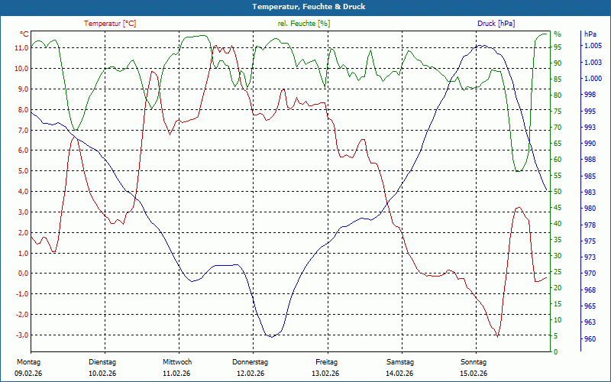Click the chart title 'Temperatur, Feuchte & Druck'
Screen dimensions: 611x382
(305, 7)
